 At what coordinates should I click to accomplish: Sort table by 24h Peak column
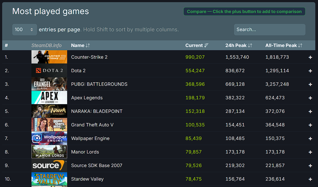pos(239,45)
